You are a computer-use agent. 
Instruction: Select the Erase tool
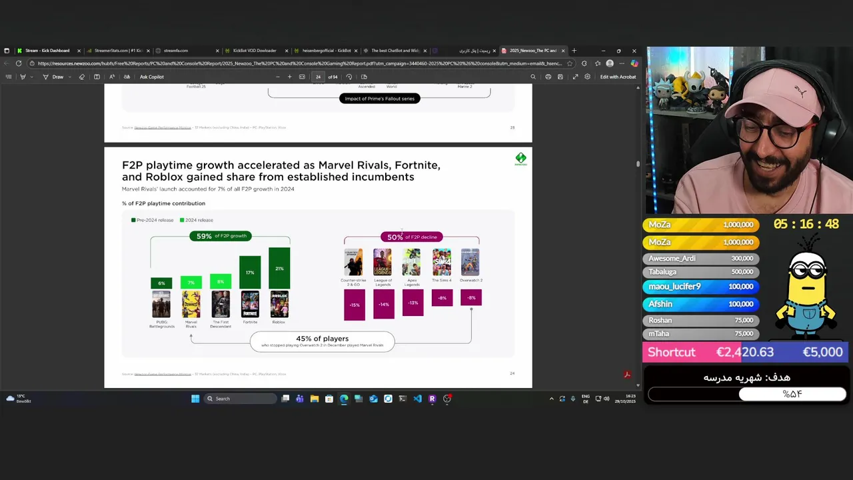82,77
